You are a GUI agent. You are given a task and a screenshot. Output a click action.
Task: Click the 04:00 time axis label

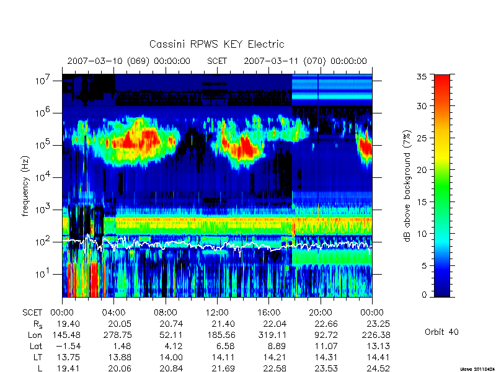(113, 313)
